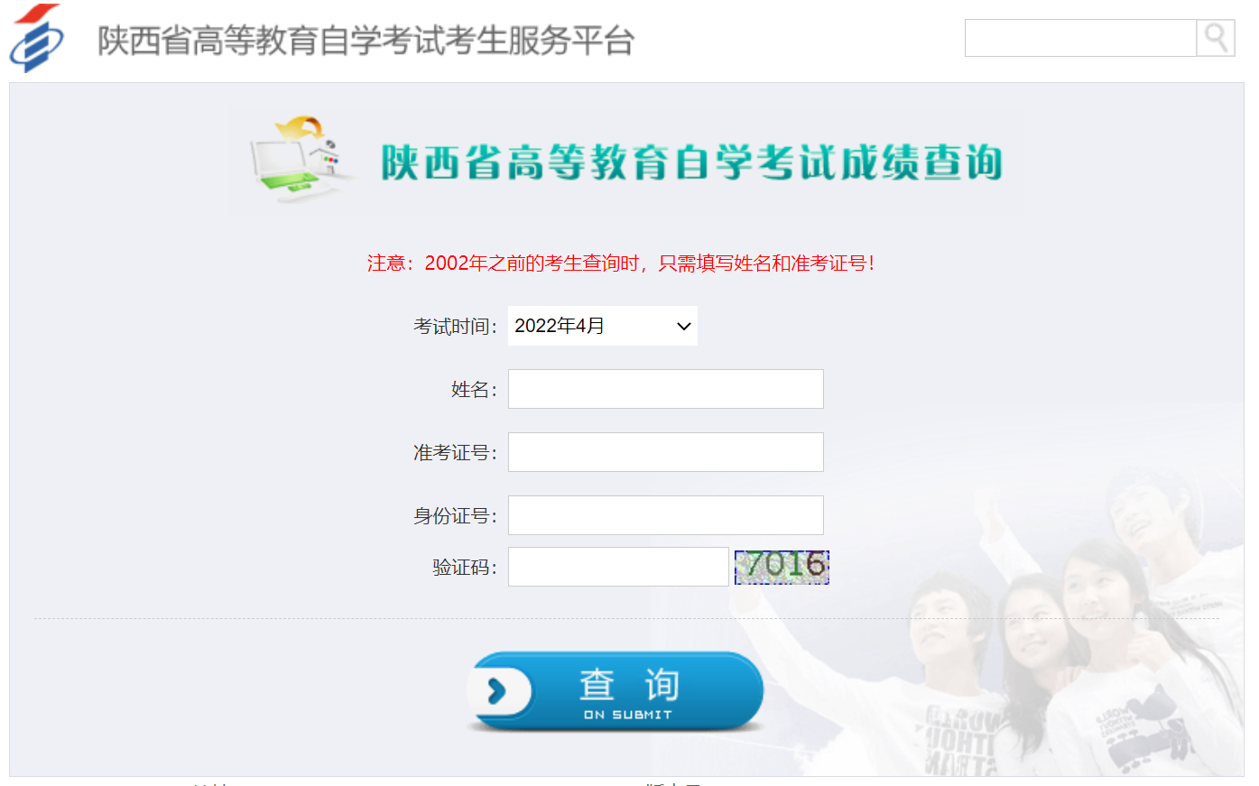Screen dimensions: 1259x786
Task: Click the 身份证号 label
Action: (455, 516)
